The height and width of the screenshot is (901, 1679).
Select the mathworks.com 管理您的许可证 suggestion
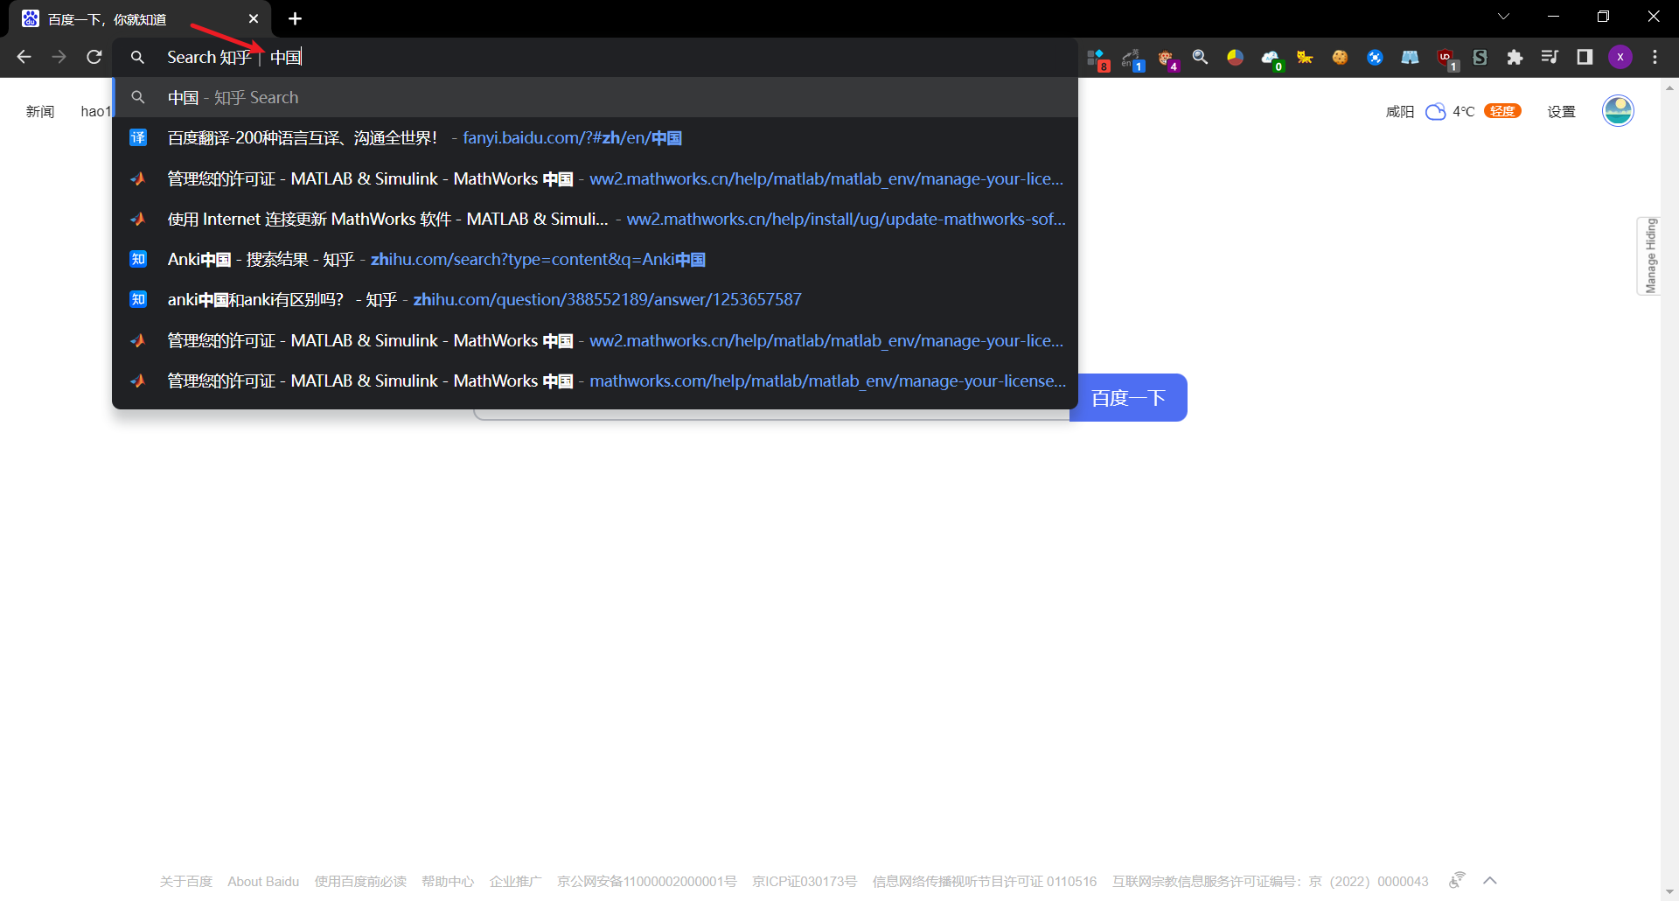click(x=595, y=381)
